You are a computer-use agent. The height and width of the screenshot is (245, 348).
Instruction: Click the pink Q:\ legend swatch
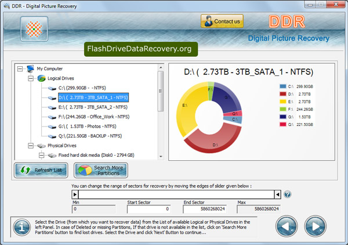tap(283, 124)
